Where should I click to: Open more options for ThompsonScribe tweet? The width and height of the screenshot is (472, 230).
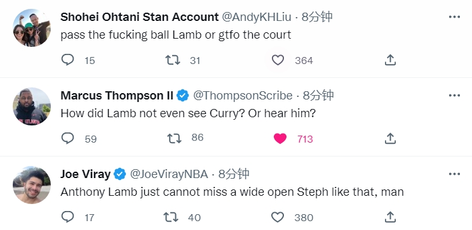(454, 96)
